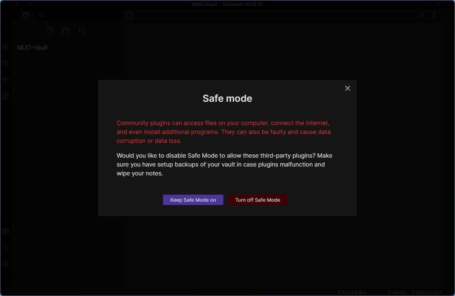Open the command palette ribbon icon
Screen dimensions: 455x296
(x=5, y=96)
